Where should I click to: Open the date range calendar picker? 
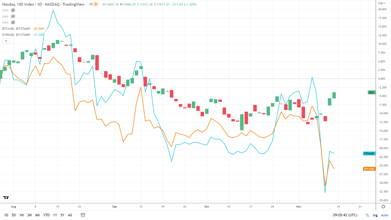point(83,215)
